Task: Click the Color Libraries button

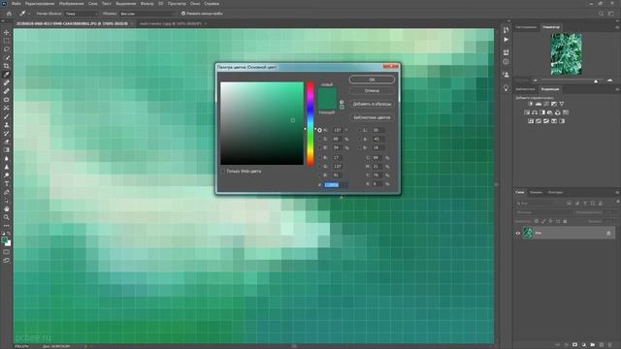Action: pyautogui.click(x=372, y=117)
